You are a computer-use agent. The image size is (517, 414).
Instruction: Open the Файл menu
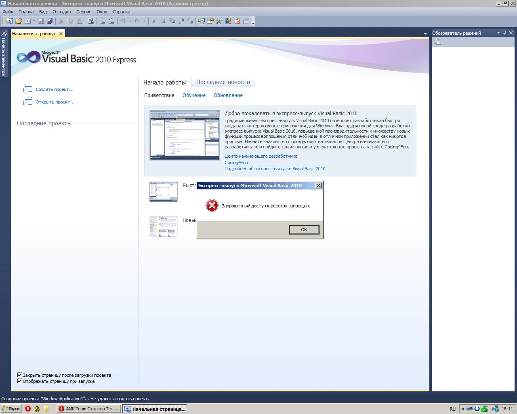pyautogui.click(x=8, y=12)
